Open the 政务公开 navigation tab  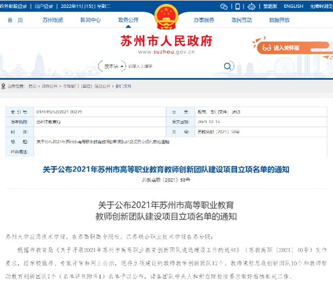128,20
